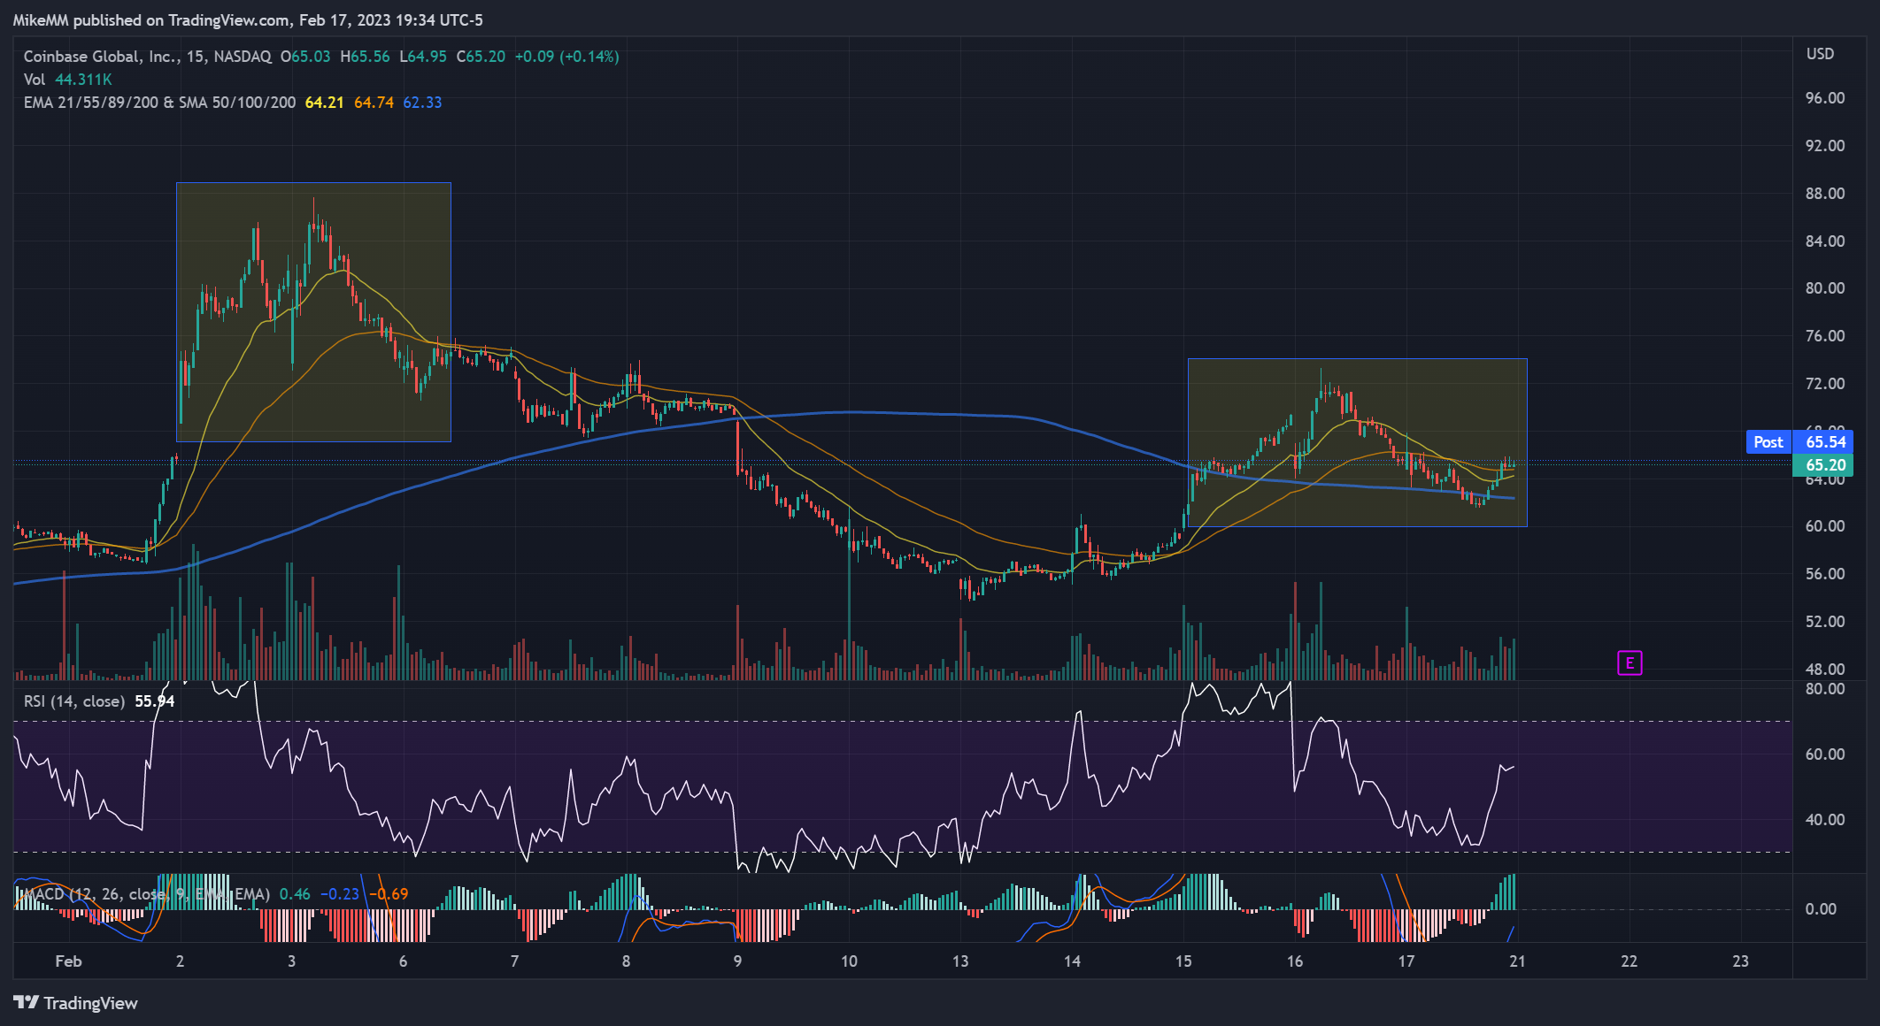Image resolution: width=1880 pixels, height=1026 pixels.
Task: Click the purple earnings E marker
Action: tap(1630, 662)
